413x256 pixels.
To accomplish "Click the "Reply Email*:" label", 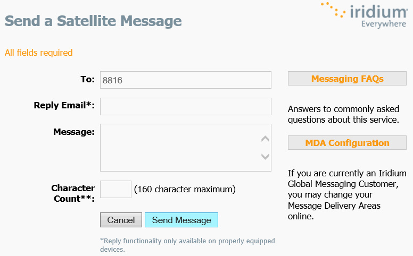I will point(64,105).
